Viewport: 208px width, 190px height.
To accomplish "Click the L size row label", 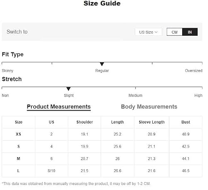I will pos(18,171).
